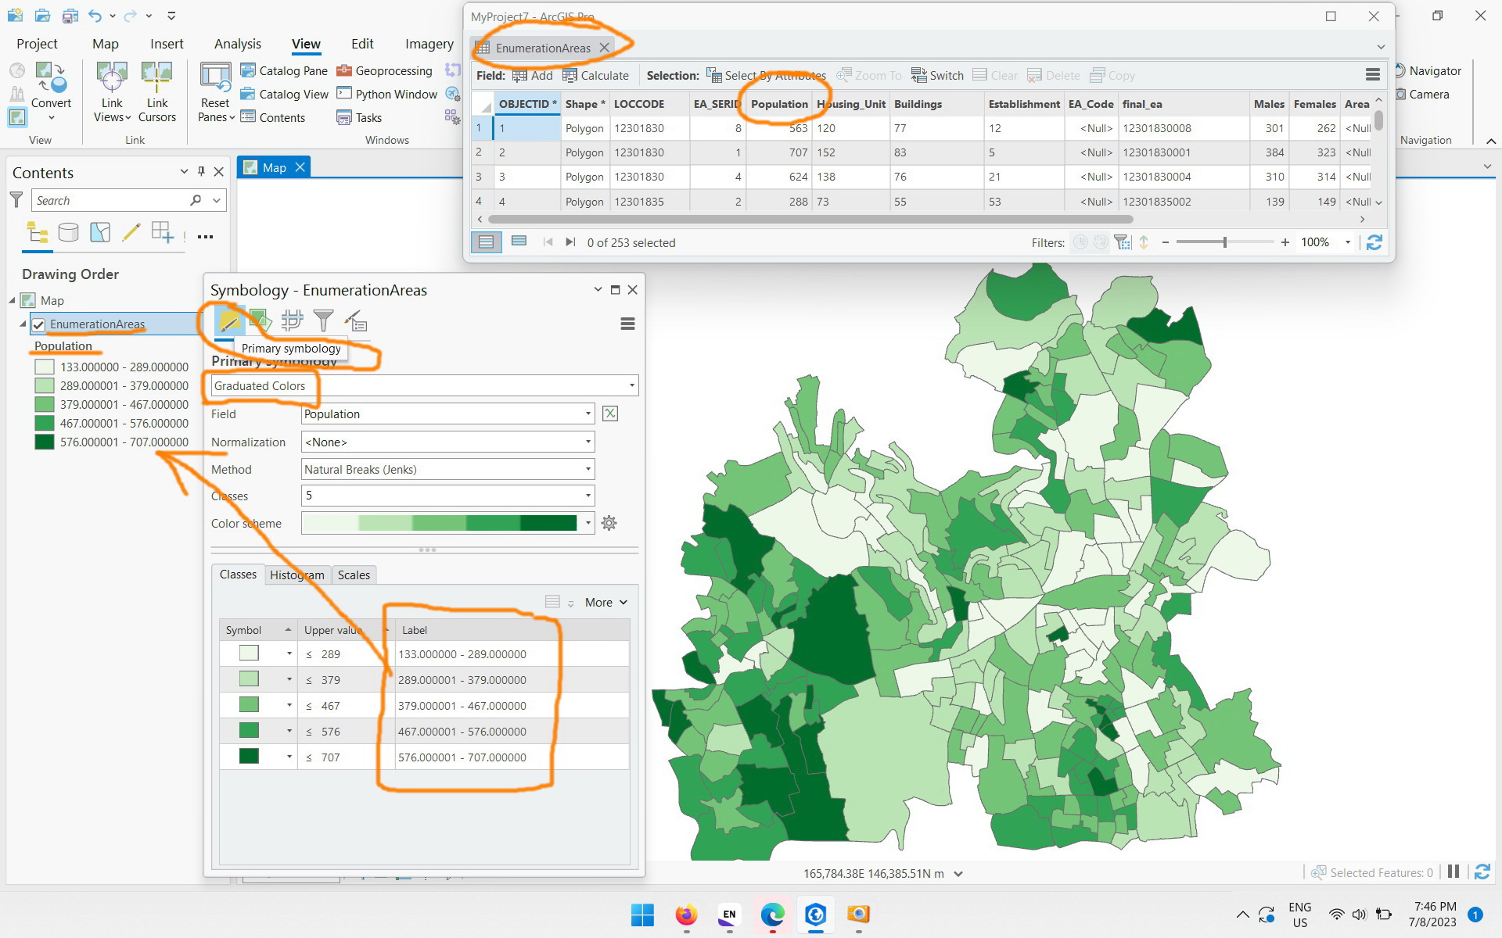
Task: Toggle visibility of the EnumerationAreas layer
Action: 39,324
